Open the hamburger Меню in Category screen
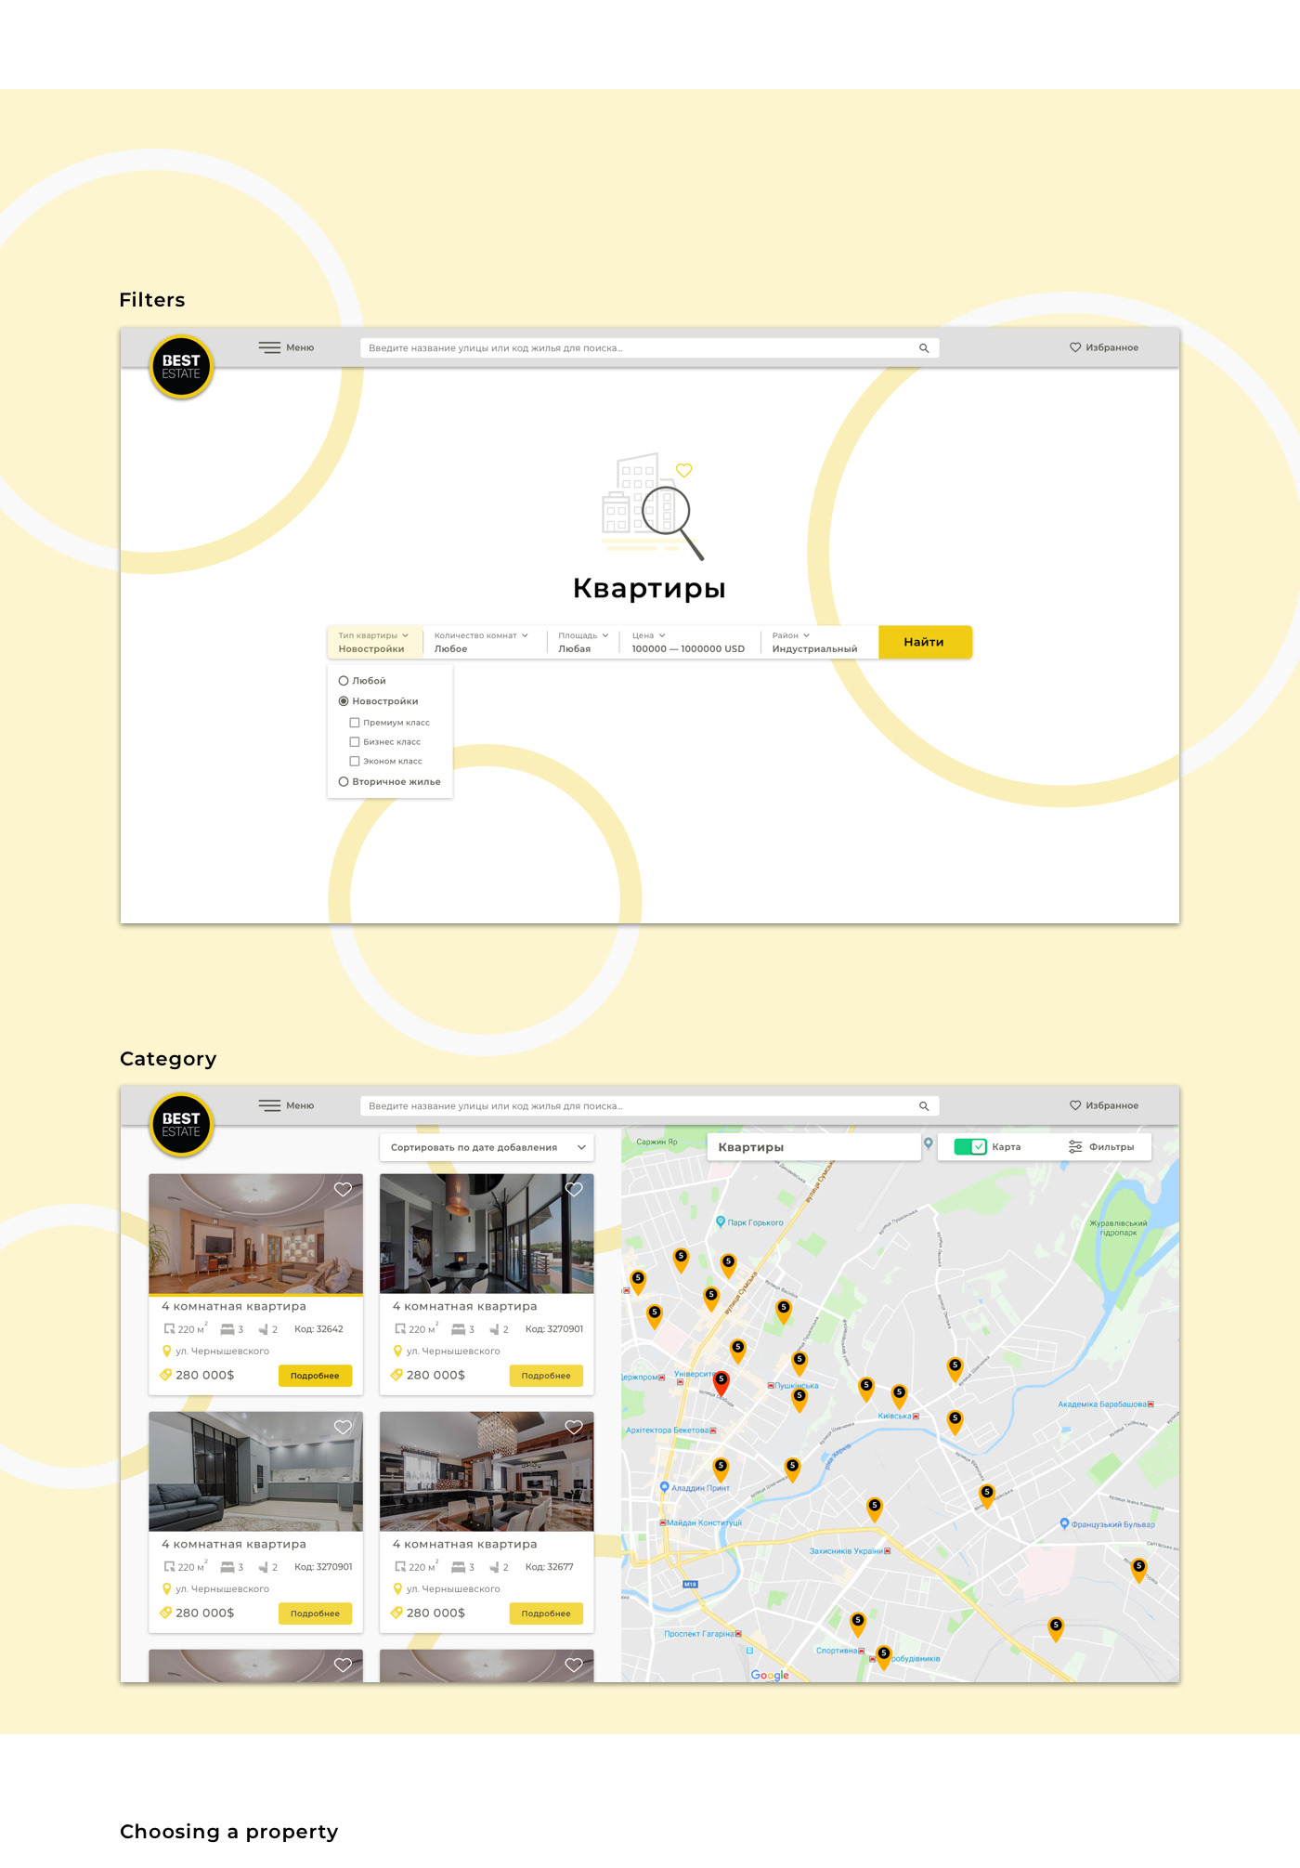 click(286, 1105)
